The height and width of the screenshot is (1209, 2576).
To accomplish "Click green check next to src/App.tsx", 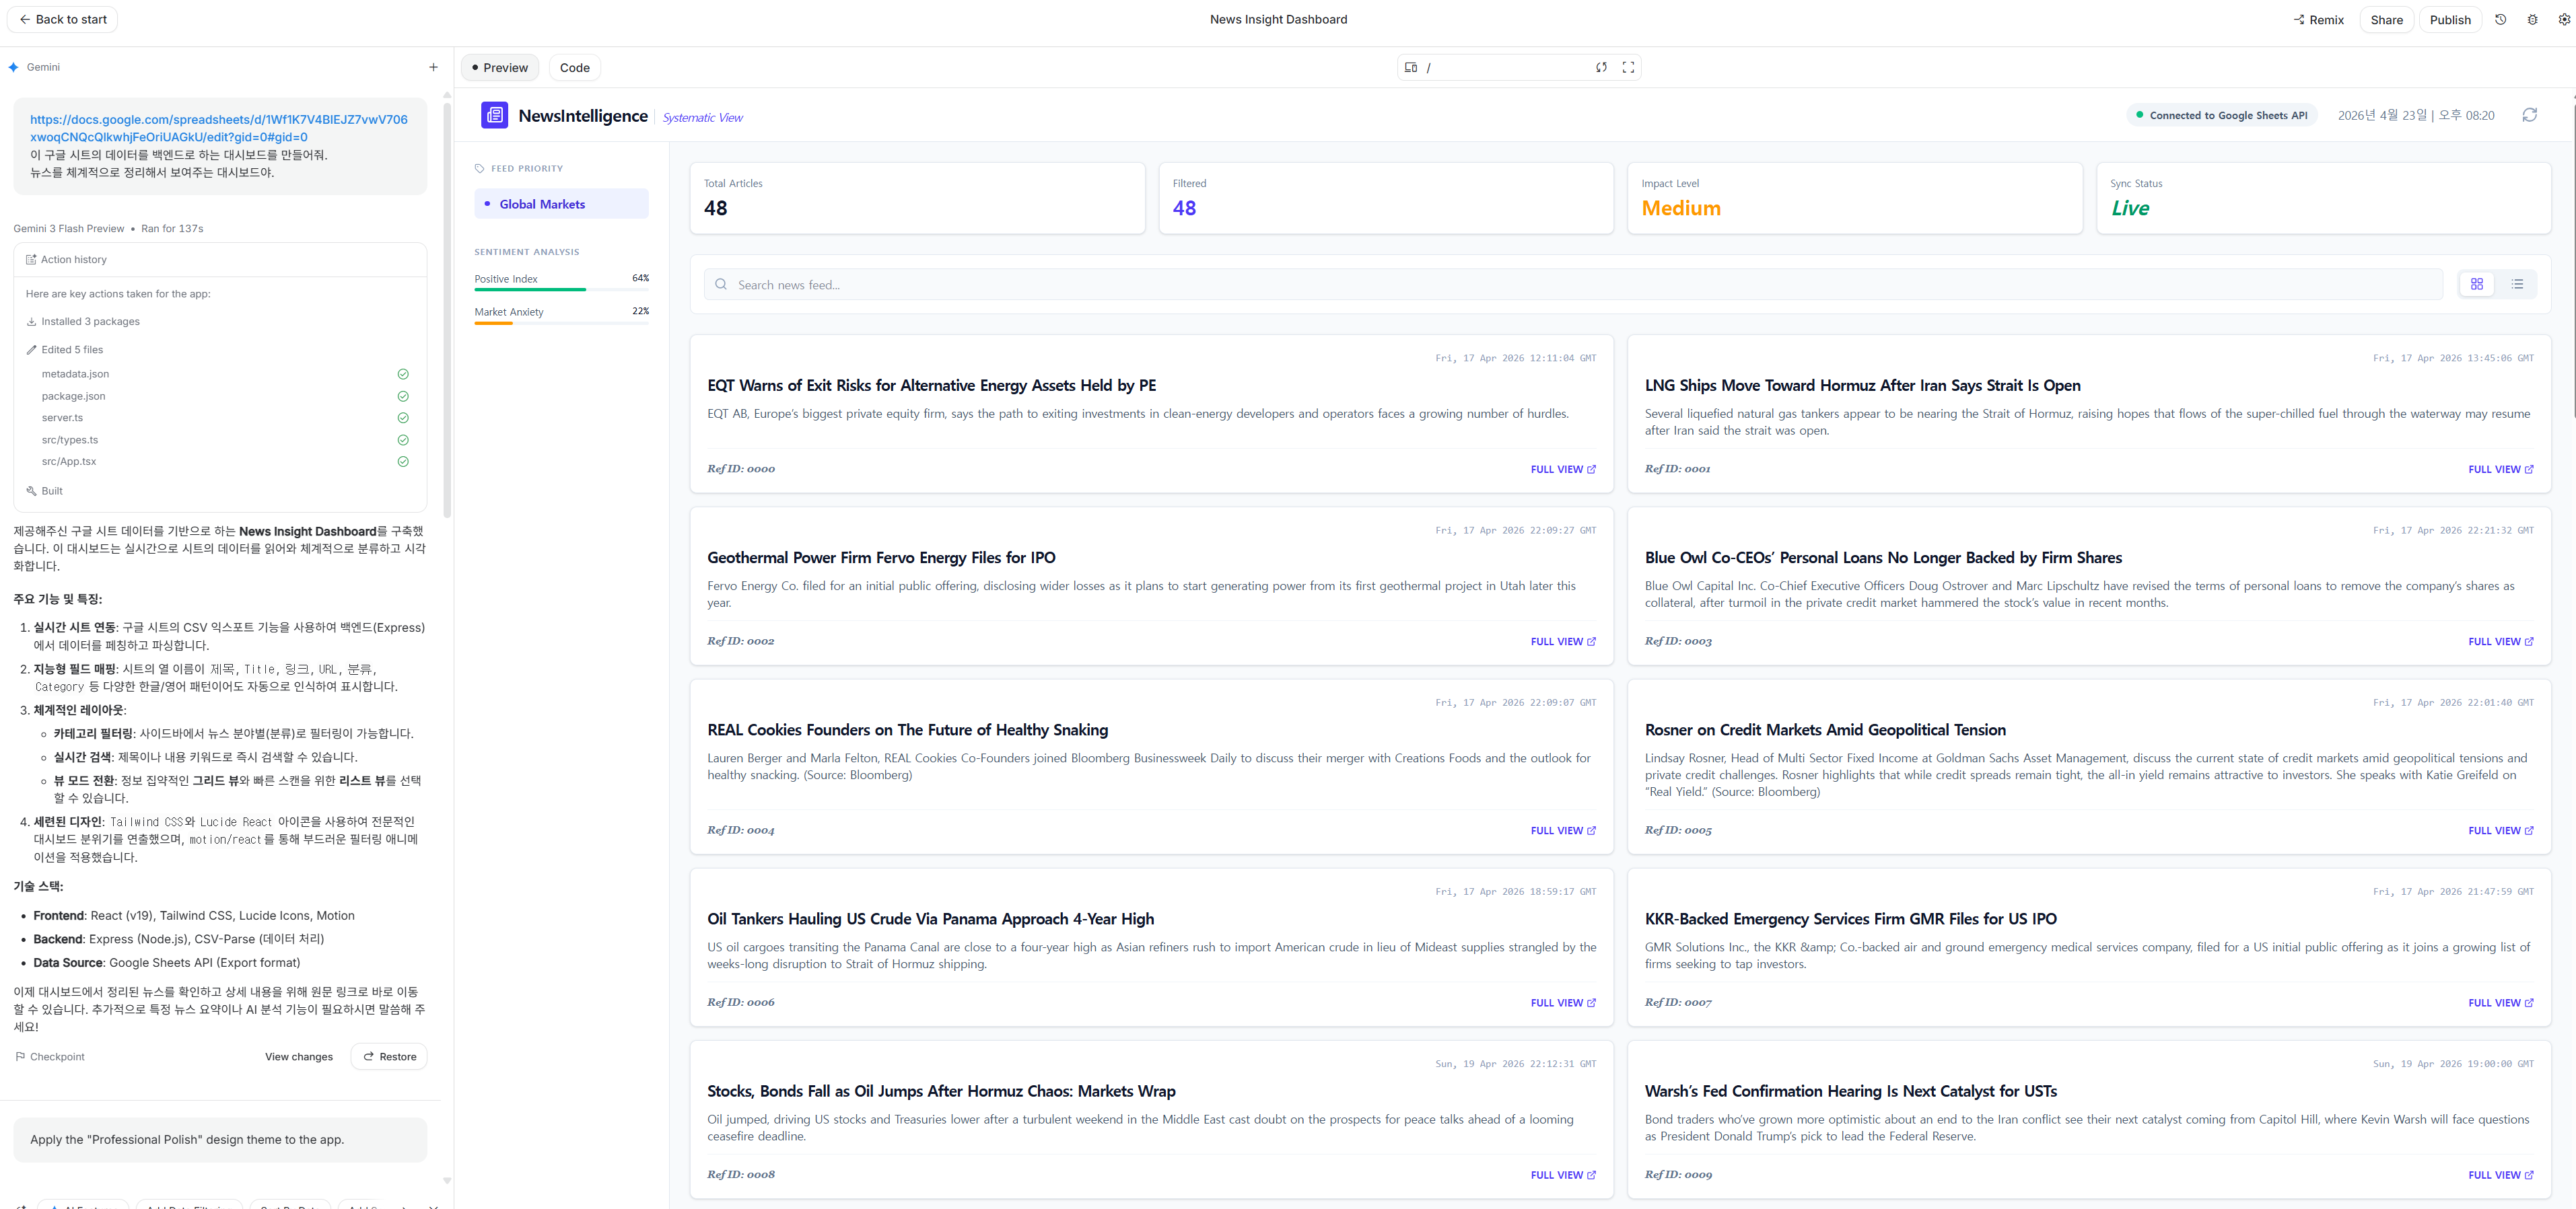I will (403, 462).
